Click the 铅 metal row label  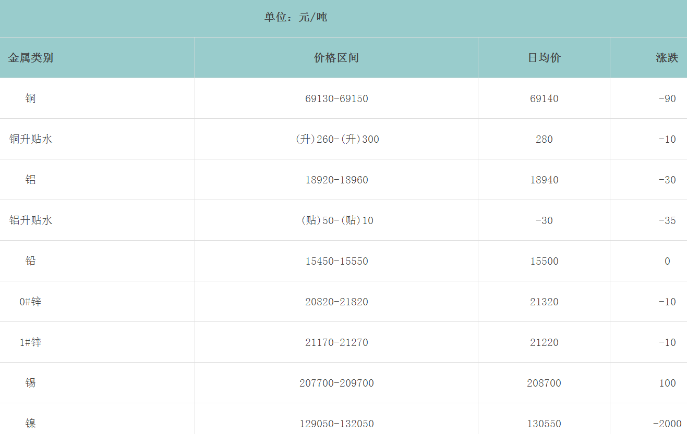[31, 261]
